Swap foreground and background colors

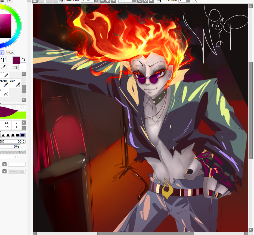[24, 59]
